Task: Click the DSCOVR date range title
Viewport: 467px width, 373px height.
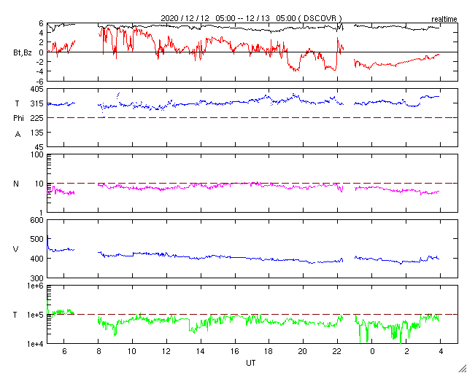Action: point(251,18)
